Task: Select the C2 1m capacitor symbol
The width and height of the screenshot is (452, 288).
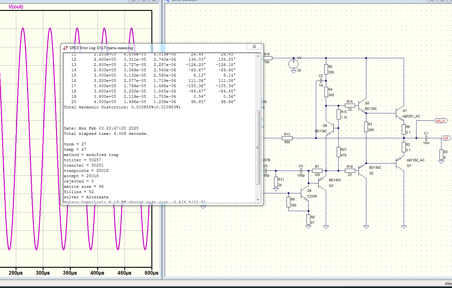Action: tap(321, 81)
